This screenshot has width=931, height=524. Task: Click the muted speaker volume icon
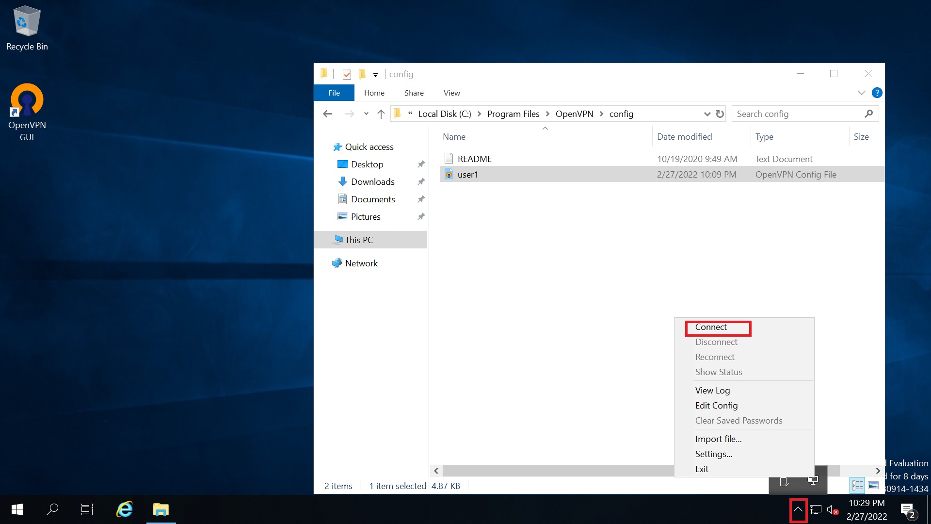pos(833,510)
